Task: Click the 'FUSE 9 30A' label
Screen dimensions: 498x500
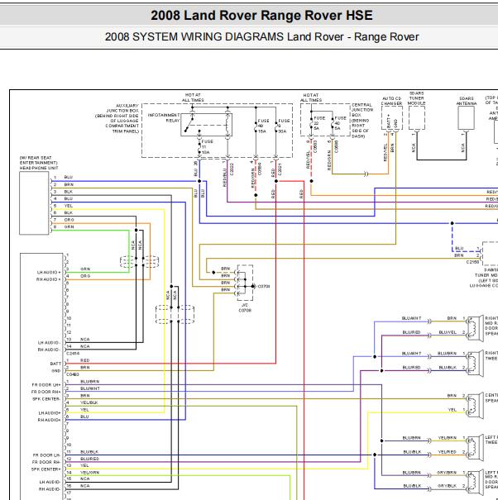Action: point(283,126)
